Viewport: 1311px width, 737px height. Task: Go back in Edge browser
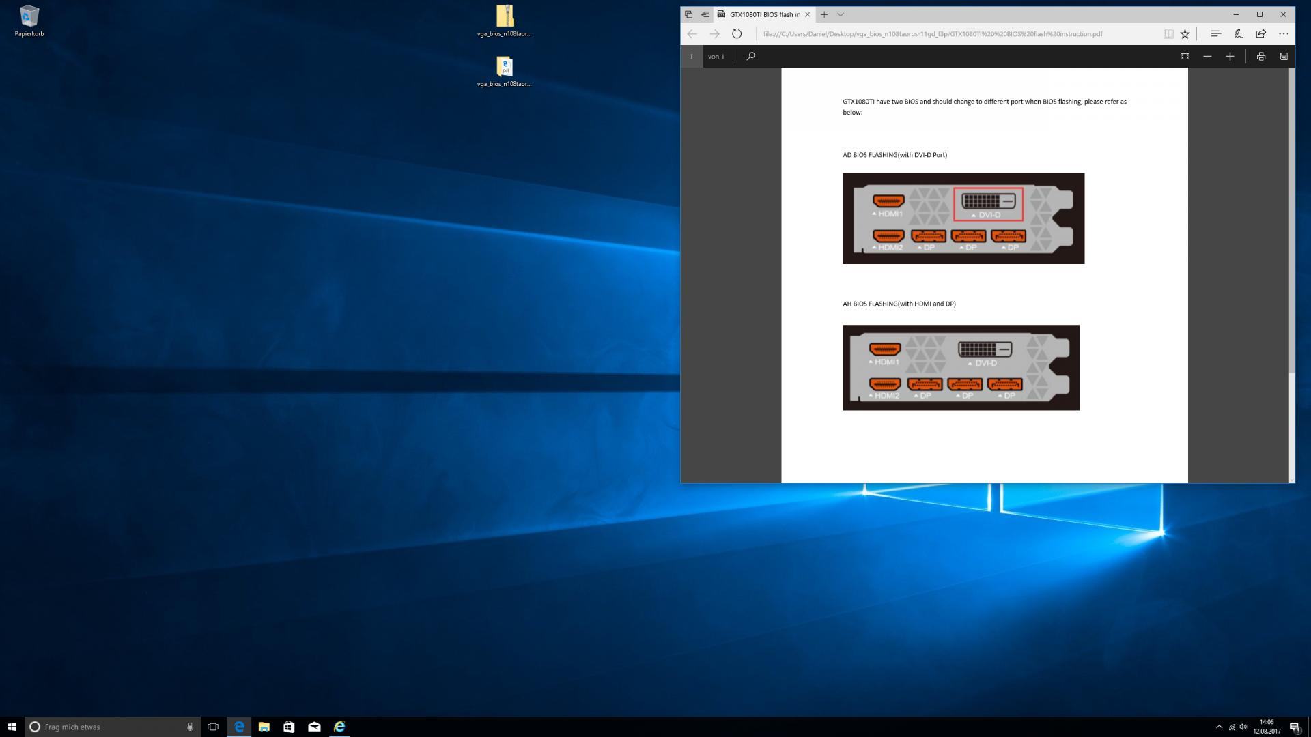coord(692,33)
